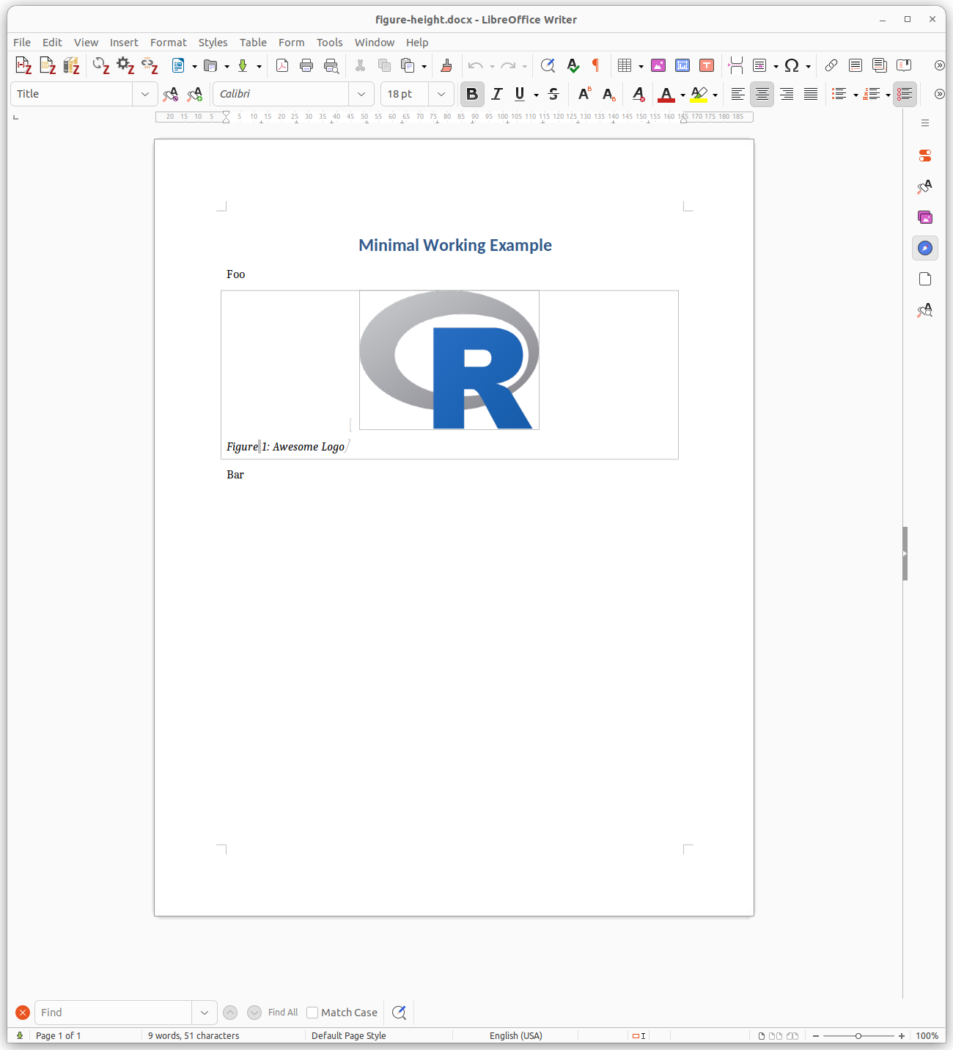
Task: Open the sidebar Navigator deck
Action: click(x=925, y=248)
